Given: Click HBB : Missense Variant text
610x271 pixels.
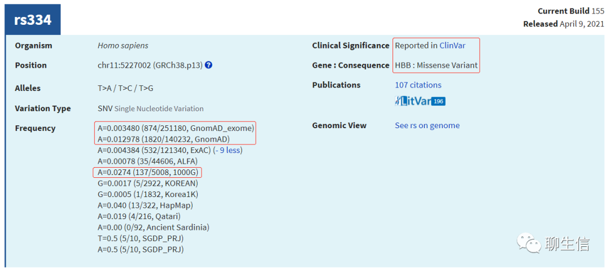Looking at the screenshot, I should tap(437, 65).
